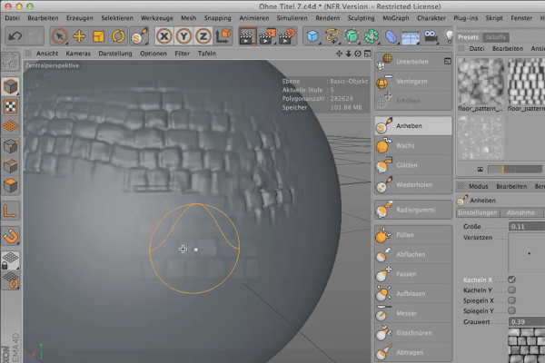The width and height of the screenshot is (545, 363).
Task: Select the Abflachen brush
Action: [x=413, y=255]
